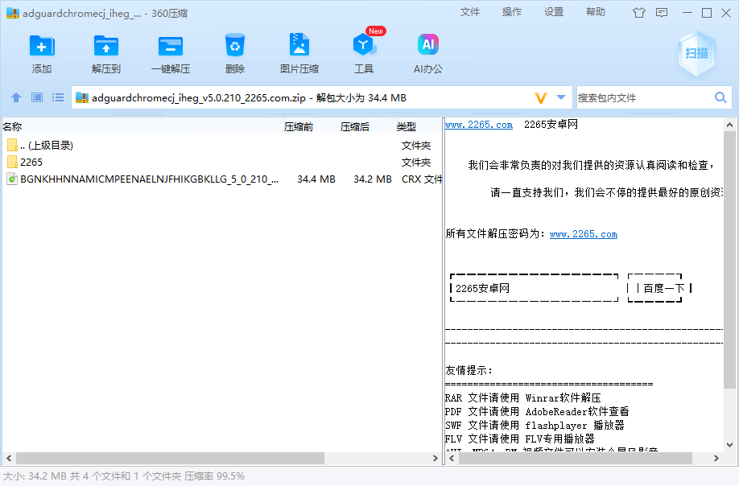Sort by the 压缩后 column header
739x486 pixels.
point(355,126)
